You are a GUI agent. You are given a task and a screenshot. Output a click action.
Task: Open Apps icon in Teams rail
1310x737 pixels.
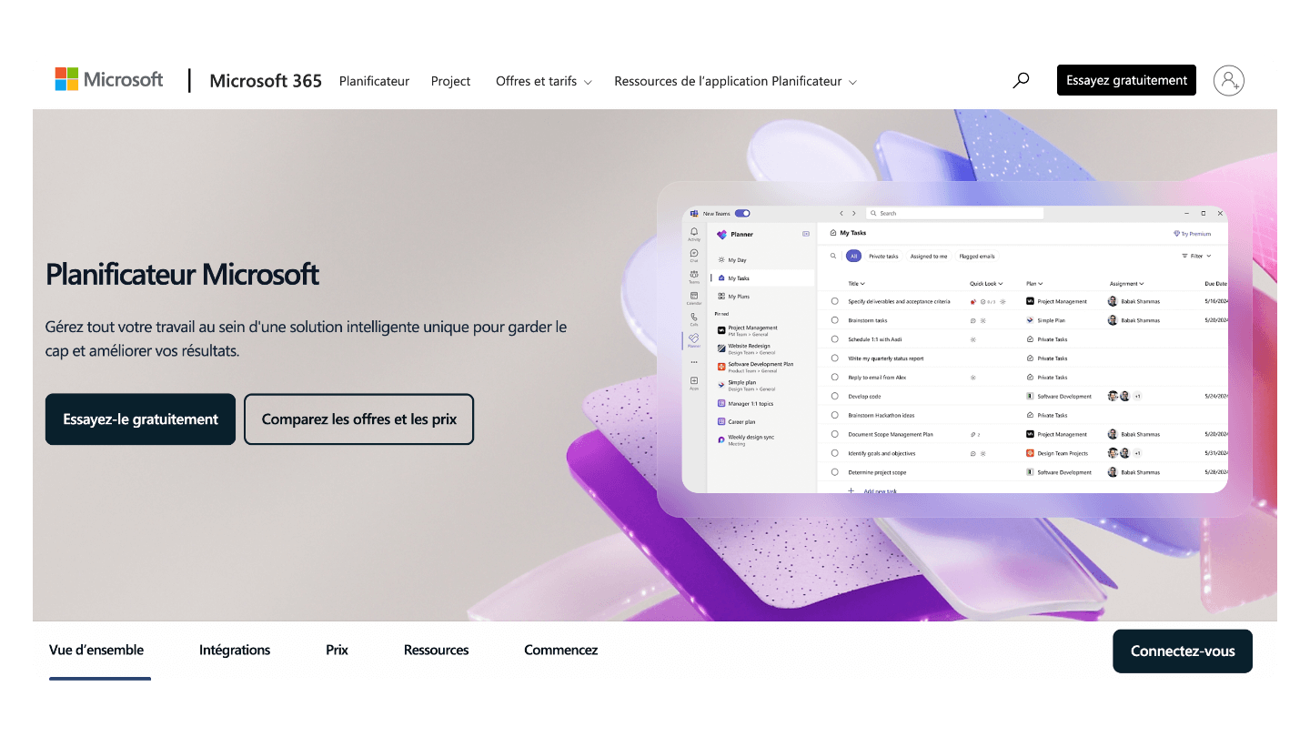[694, 382]
